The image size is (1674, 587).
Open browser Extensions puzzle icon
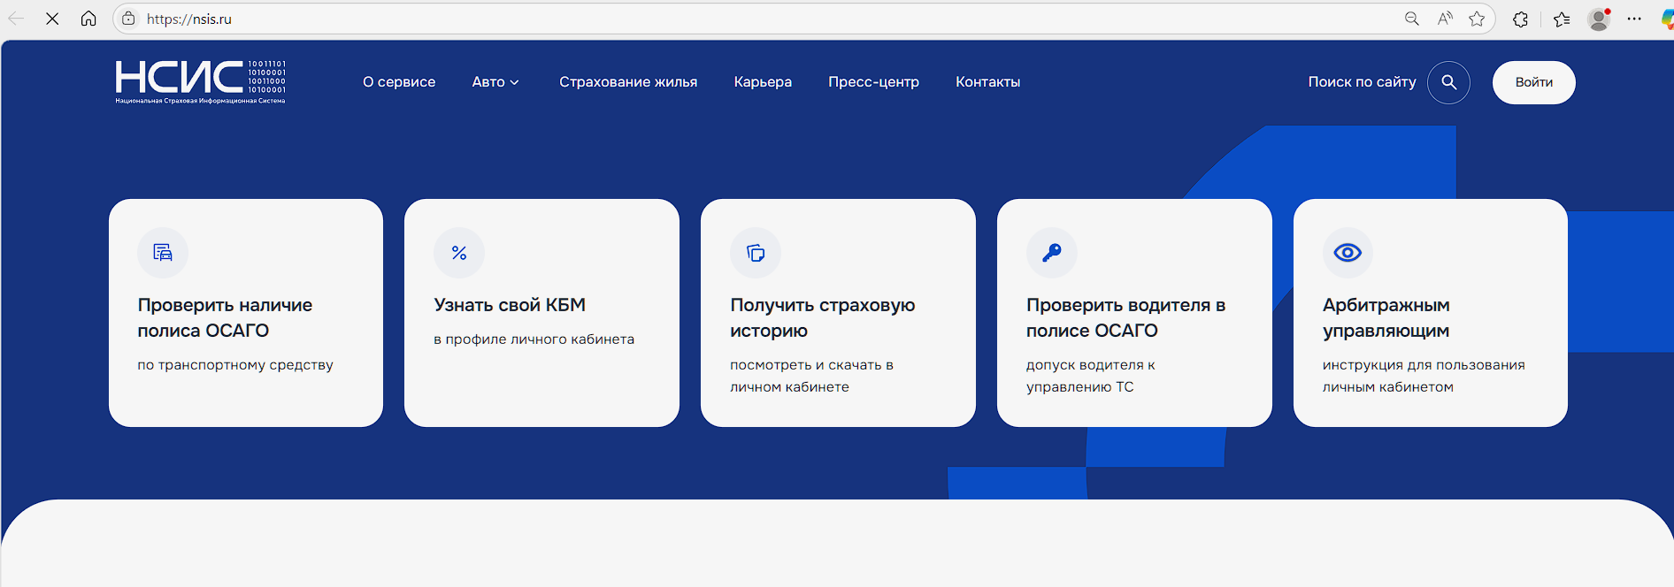(1520, 19)
